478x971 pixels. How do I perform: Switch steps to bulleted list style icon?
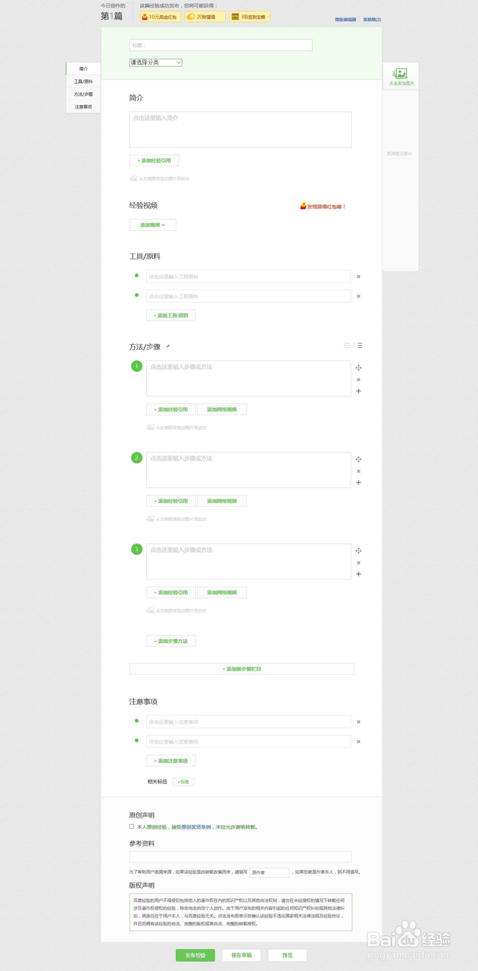pyautogui.click(x=360, y=346)
